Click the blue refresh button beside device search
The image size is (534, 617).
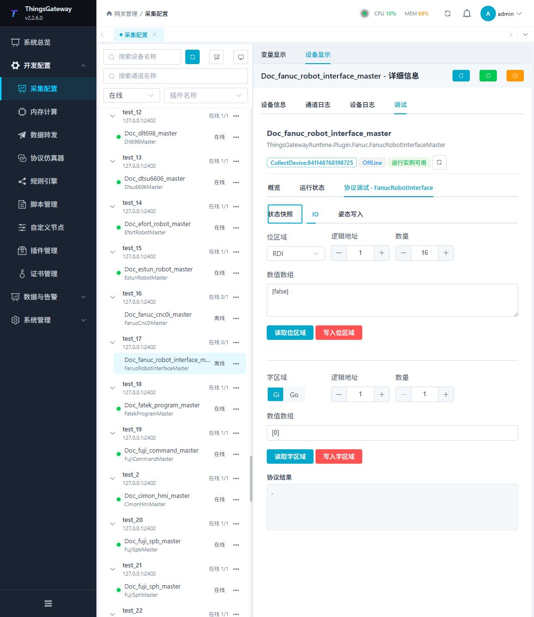pyautogui.click(x=192, y=57)
